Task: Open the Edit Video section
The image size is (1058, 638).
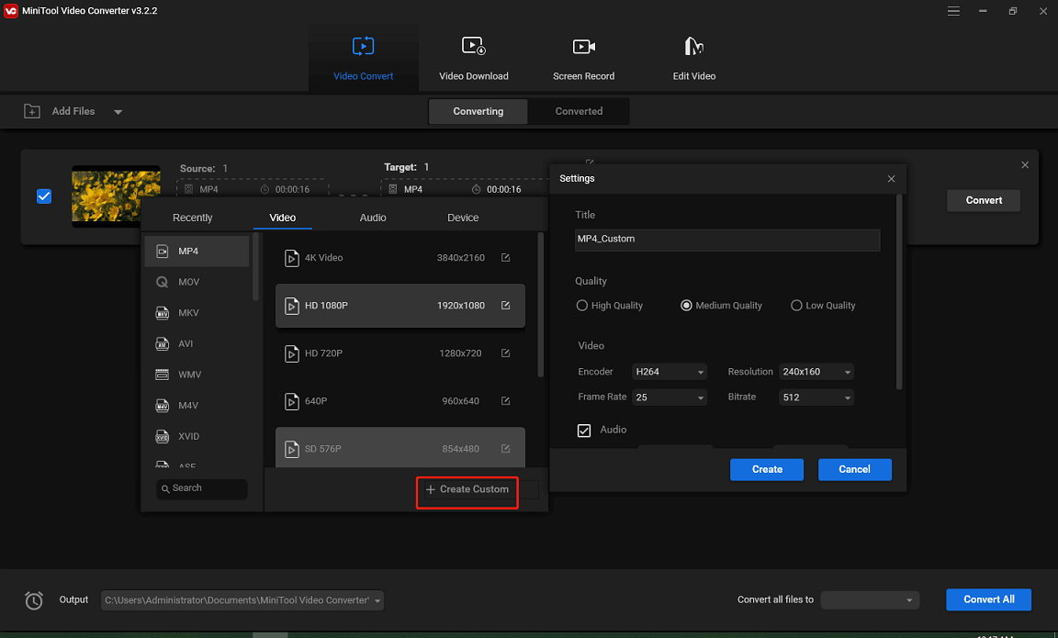Action: click(x=693, y=59)
